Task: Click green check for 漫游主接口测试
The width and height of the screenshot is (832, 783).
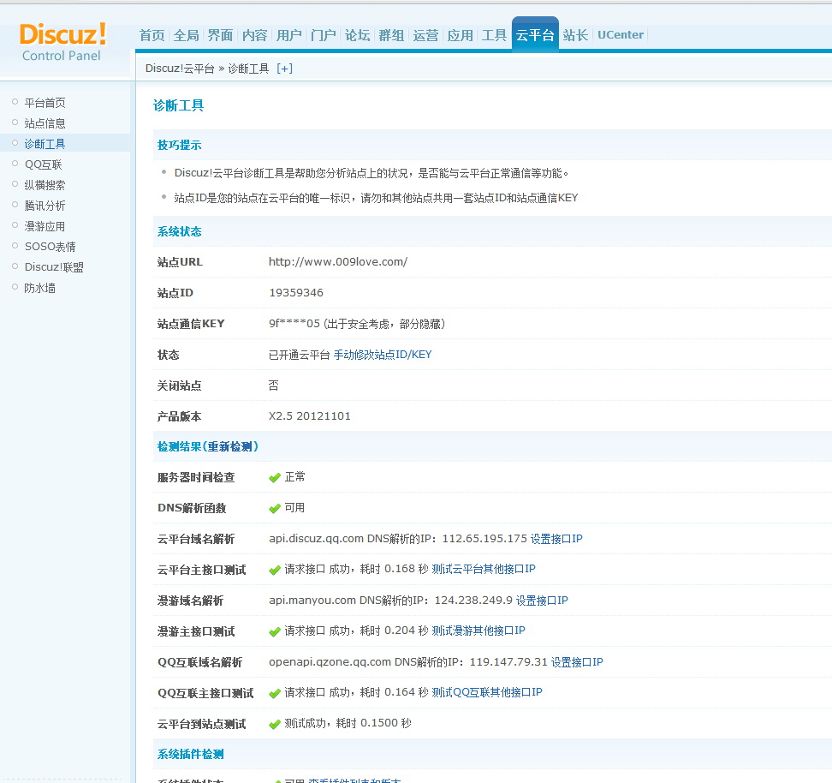Action: [x=274, y=631]
